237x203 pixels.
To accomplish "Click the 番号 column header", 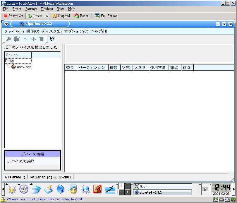I will [71, 67].
